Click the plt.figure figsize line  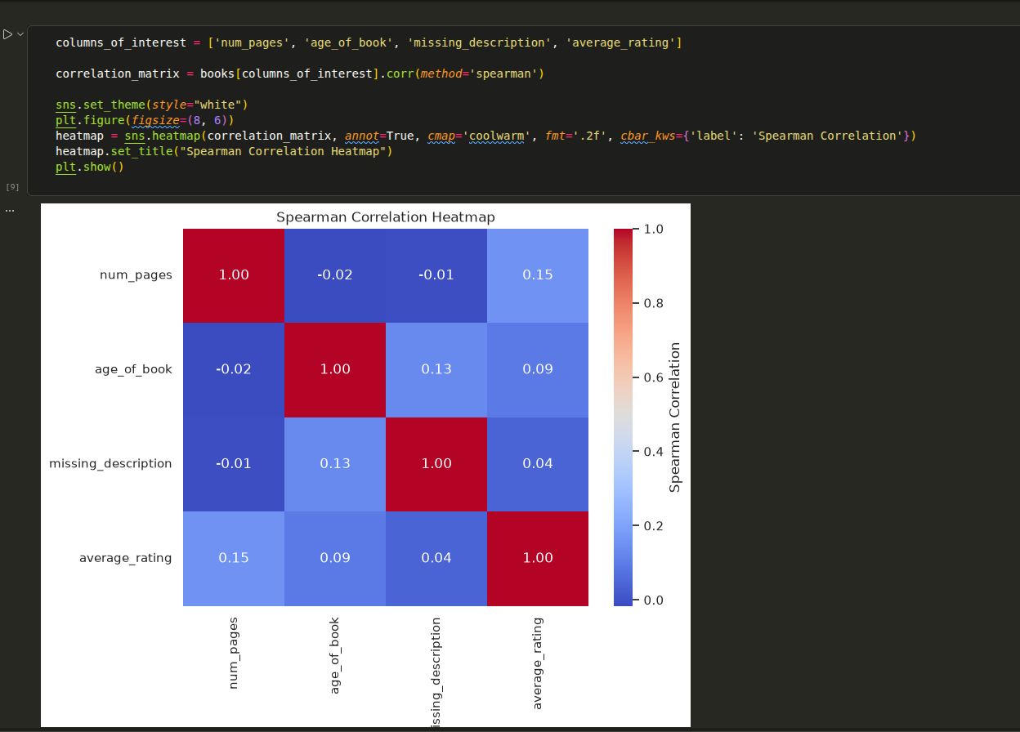point(145,120)
